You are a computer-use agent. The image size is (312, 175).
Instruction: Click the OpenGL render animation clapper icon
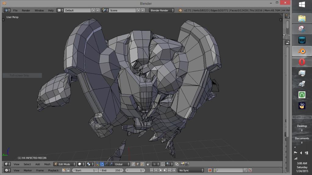click(x=187, y=164)
